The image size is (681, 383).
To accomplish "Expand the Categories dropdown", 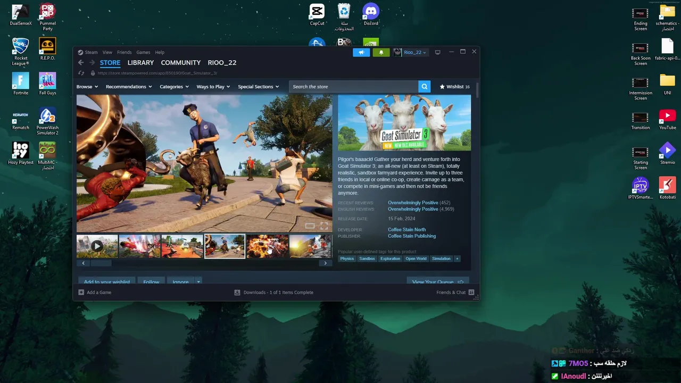I will coord(175,87).
